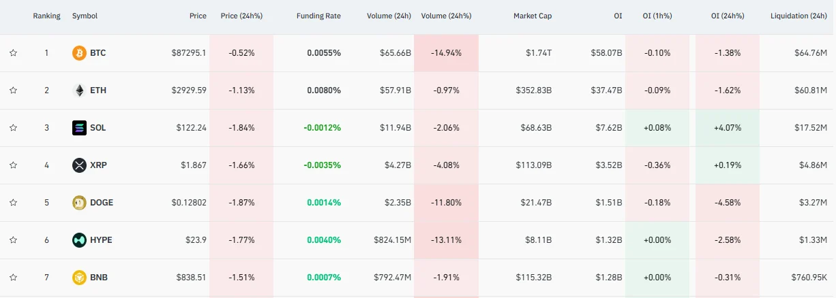Click the Solana logo icon

pos(79,128)
